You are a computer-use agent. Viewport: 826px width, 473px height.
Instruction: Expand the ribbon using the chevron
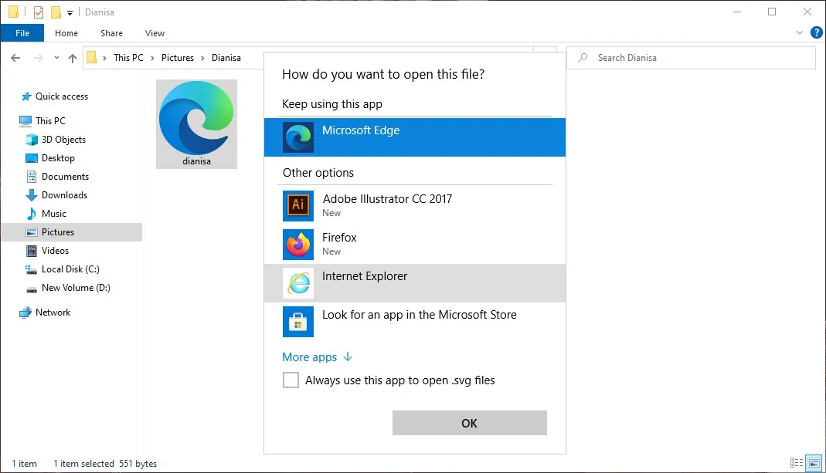[800, 33]
